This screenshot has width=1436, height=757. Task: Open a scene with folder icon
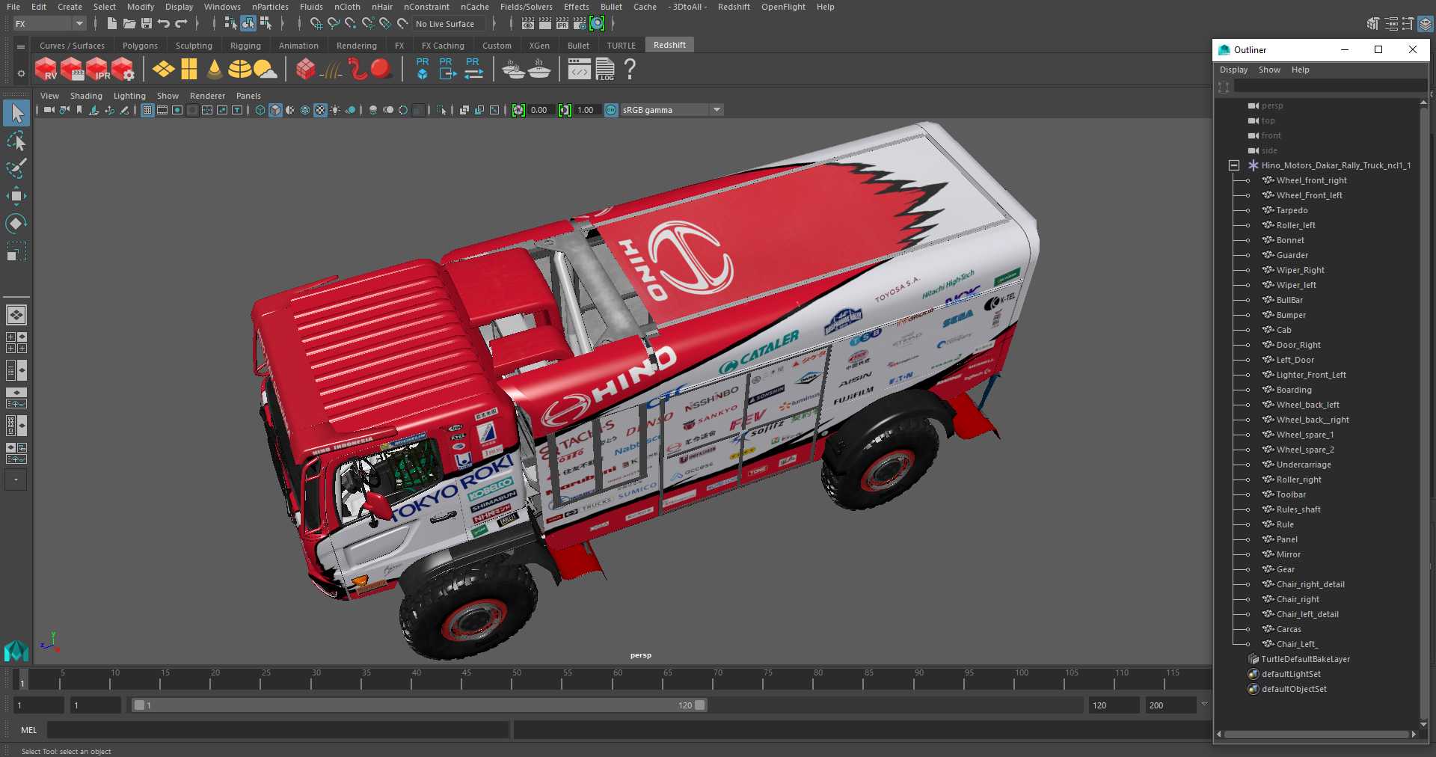click(x=129, y=24)
